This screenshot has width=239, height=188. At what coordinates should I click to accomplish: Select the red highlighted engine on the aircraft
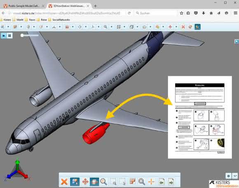point(96,134)
